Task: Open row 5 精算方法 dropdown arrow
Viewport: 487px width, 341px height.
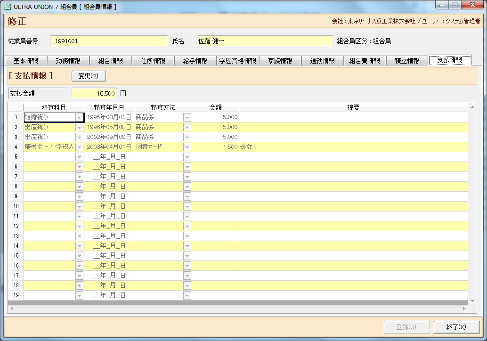Action: 187,157
